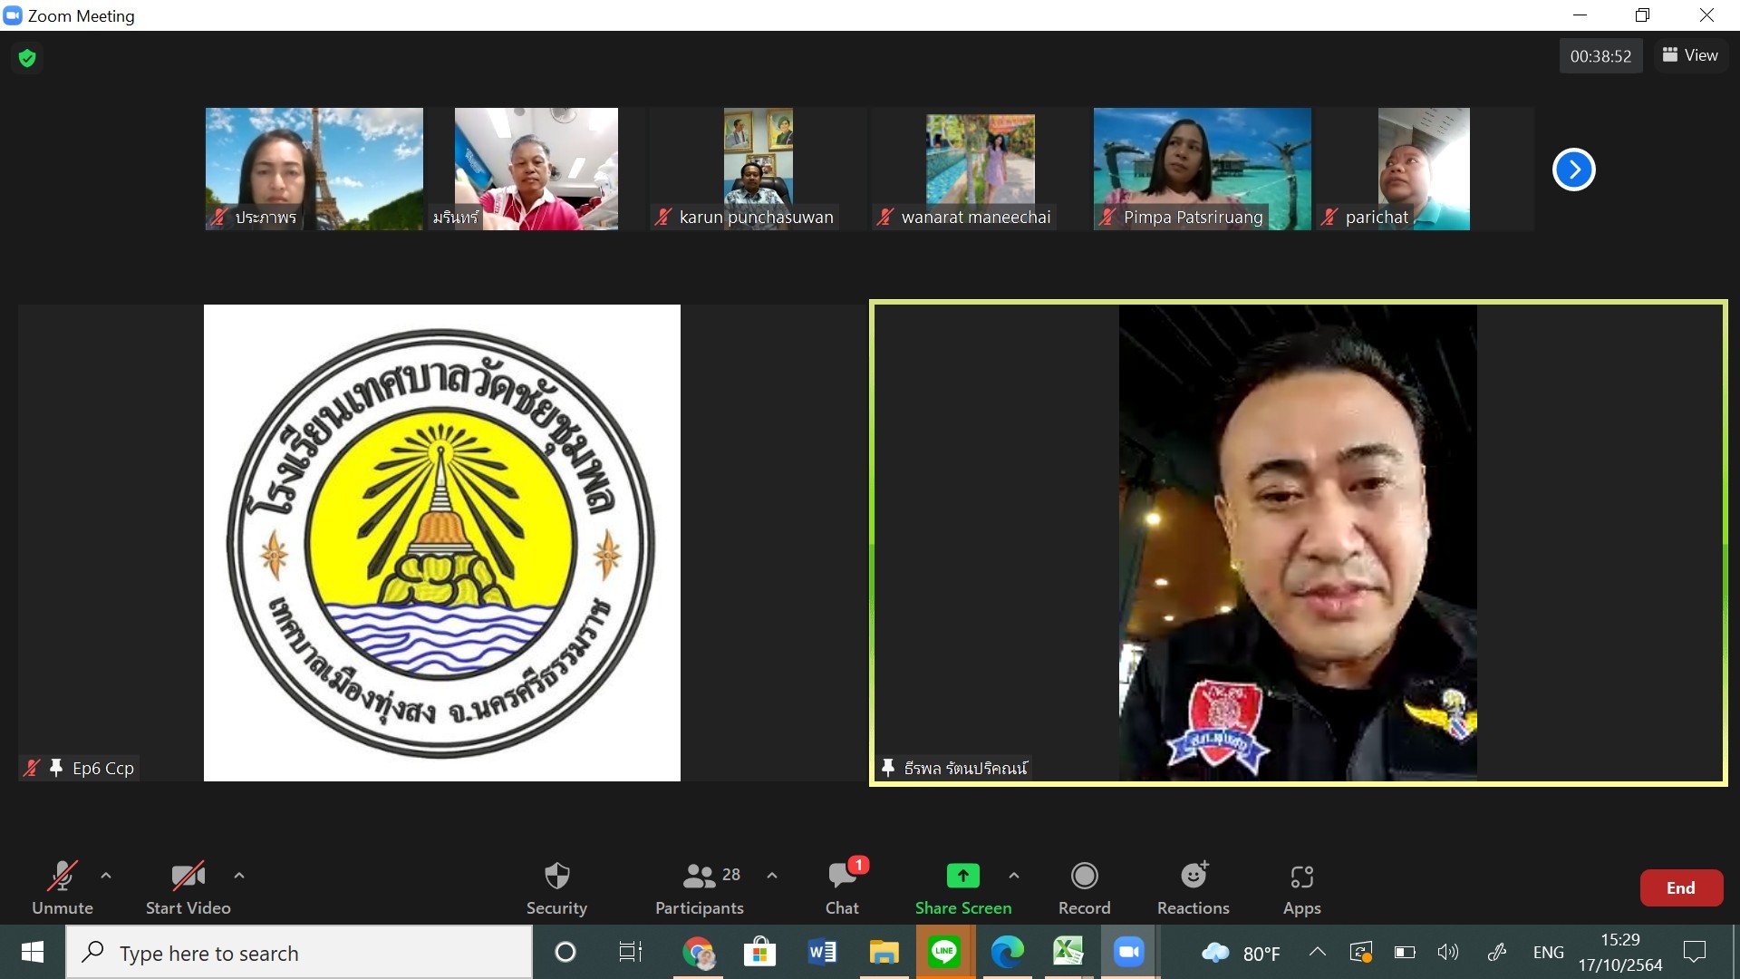Image resolution: width=1740 pixels, height=979 pixels.
Task: Unmute the microphone
Action: point(62,876)
